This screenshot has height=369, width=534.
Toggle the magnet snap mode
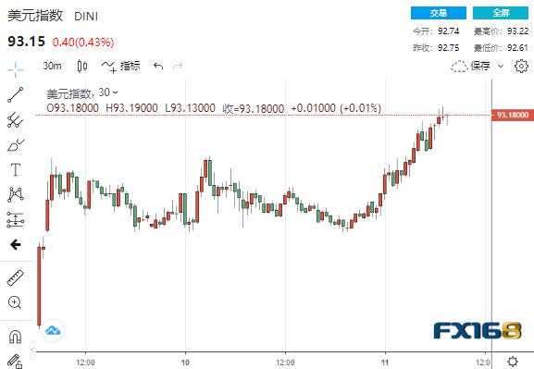[x=15, y=337]
